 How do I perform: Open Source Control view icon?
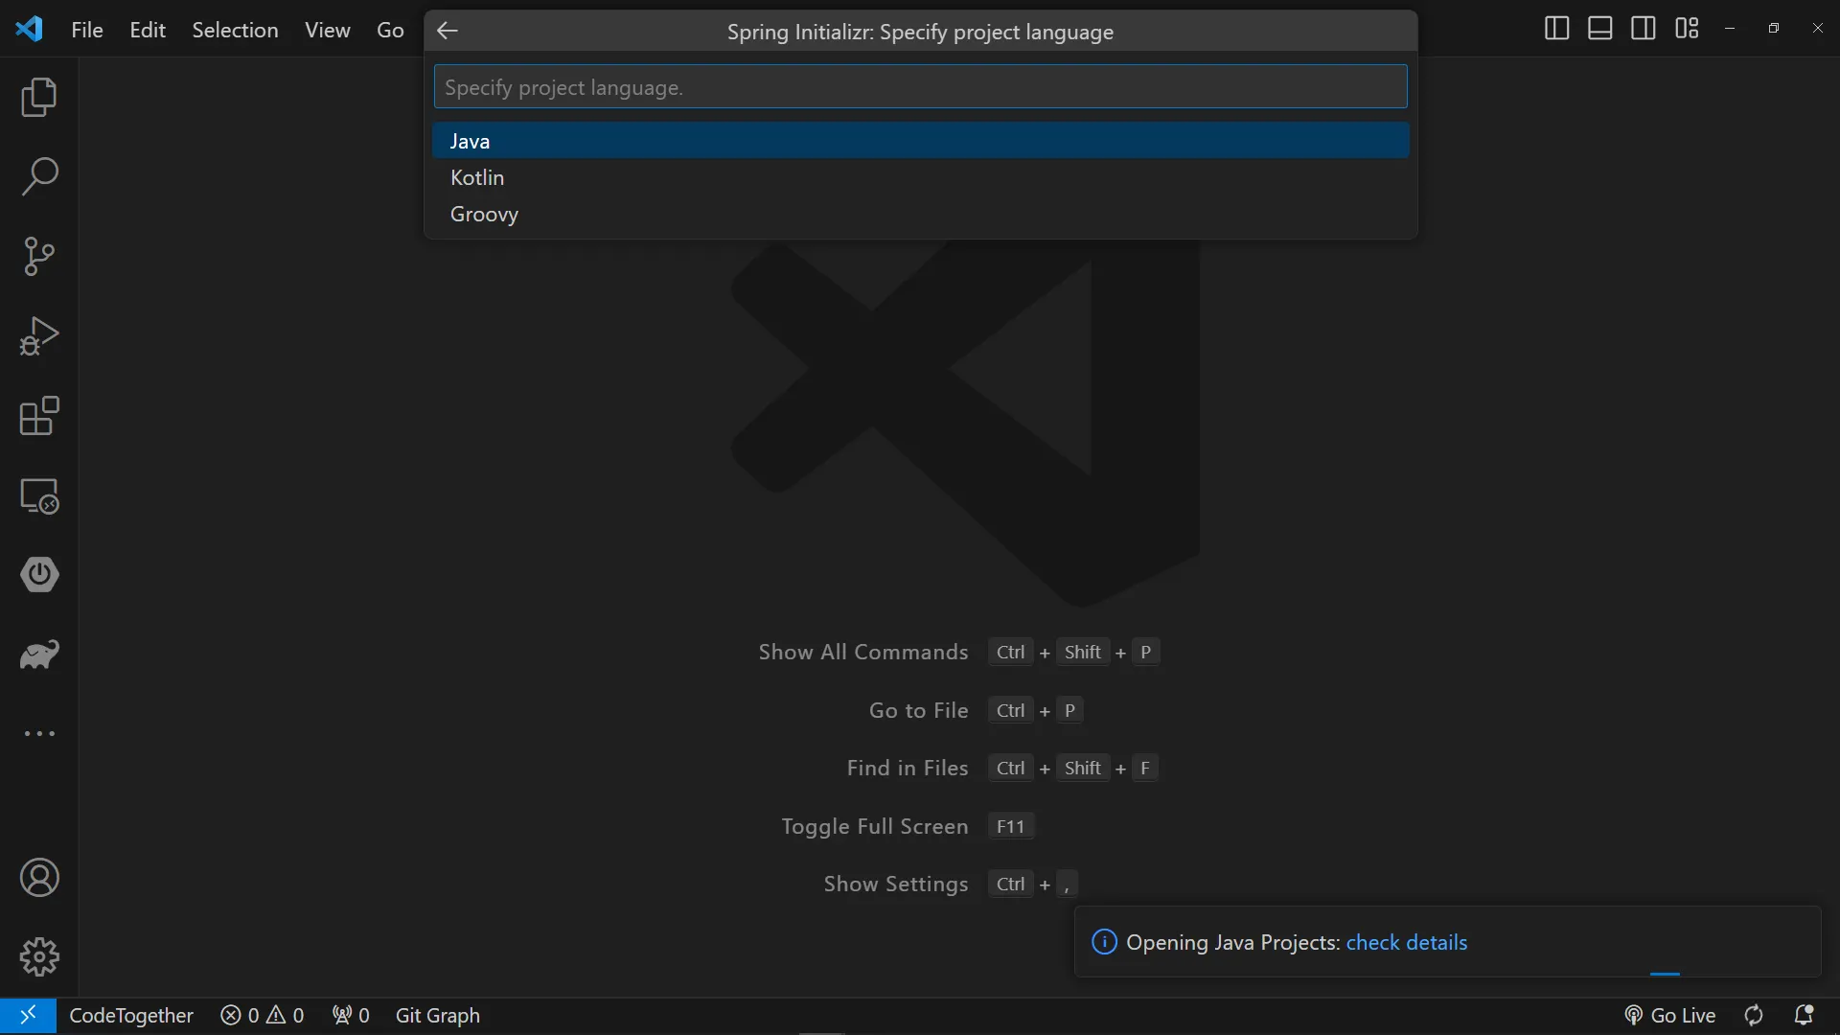39,256
